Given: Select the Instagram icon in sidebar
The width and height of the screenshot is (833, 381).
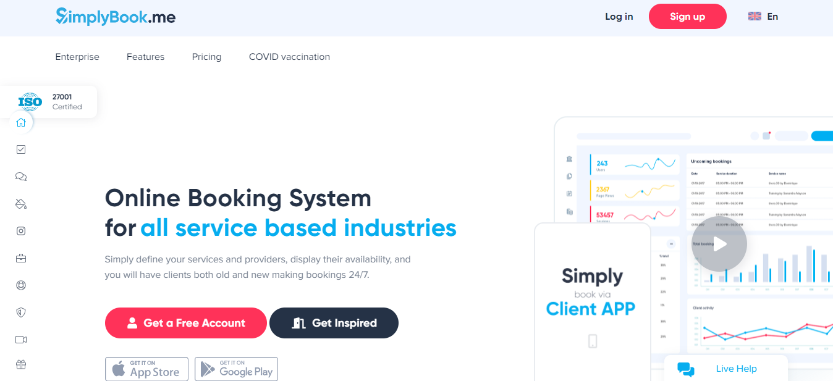Looking at the screenshot, I should click(x=21, y=231).
